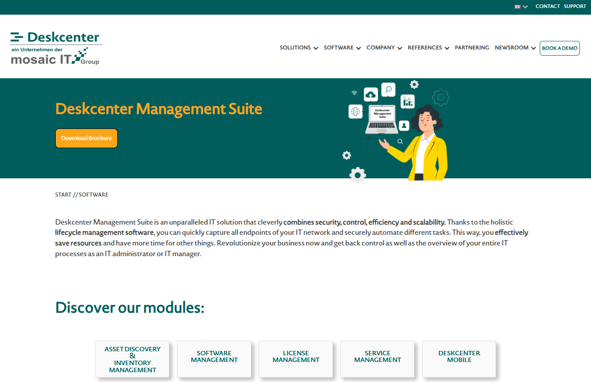591x382 pixels.
Task: Click the Deskcenter logo in header
Action: tap(56, 48)
